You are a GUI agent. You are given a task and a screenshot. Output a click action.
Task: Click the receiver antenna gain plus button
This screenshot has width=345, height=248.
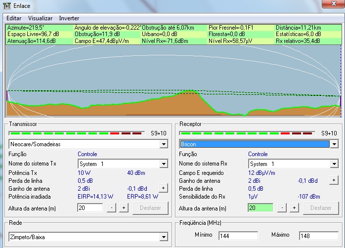pos(334,180)
